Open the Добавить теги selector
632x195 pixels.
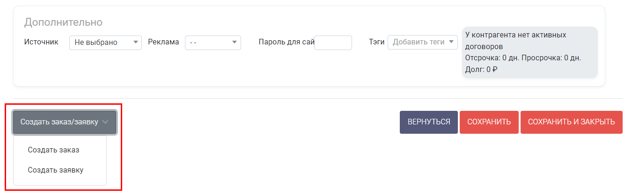pyautogui.click(x=423, y=42)
